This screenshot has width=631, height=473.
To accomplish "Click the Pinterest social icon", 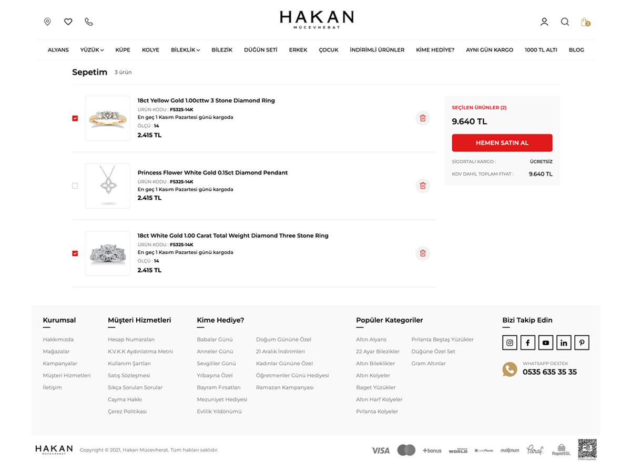I will [x=582, y=343].
